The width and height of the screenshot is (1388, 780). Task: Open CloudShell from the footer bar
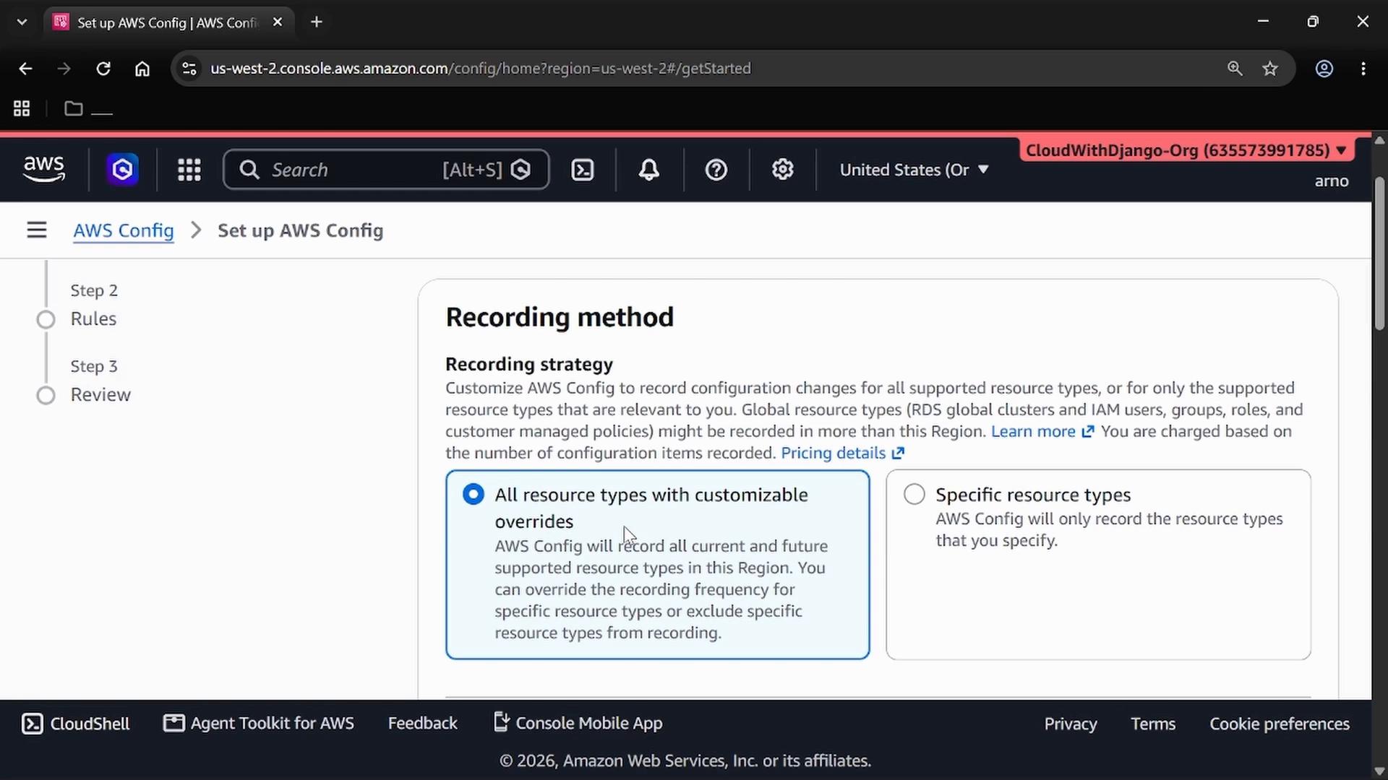(x=76, y=724)
